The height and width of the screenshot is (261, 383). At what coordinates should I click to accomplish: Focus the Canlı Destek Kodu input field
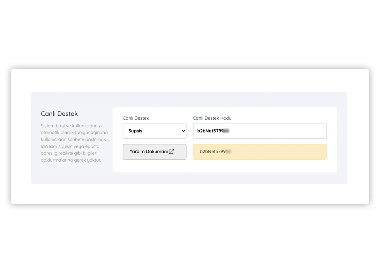(260, 131)
